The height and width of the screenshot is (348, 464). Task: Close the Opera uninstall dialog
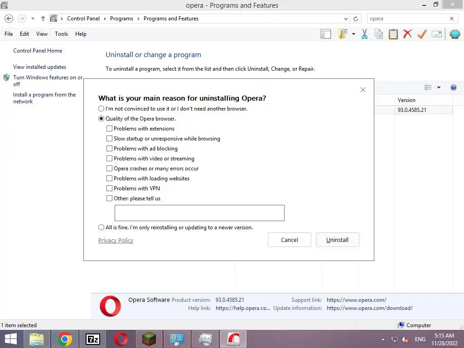pyautogui.click(x=363, y=90)
